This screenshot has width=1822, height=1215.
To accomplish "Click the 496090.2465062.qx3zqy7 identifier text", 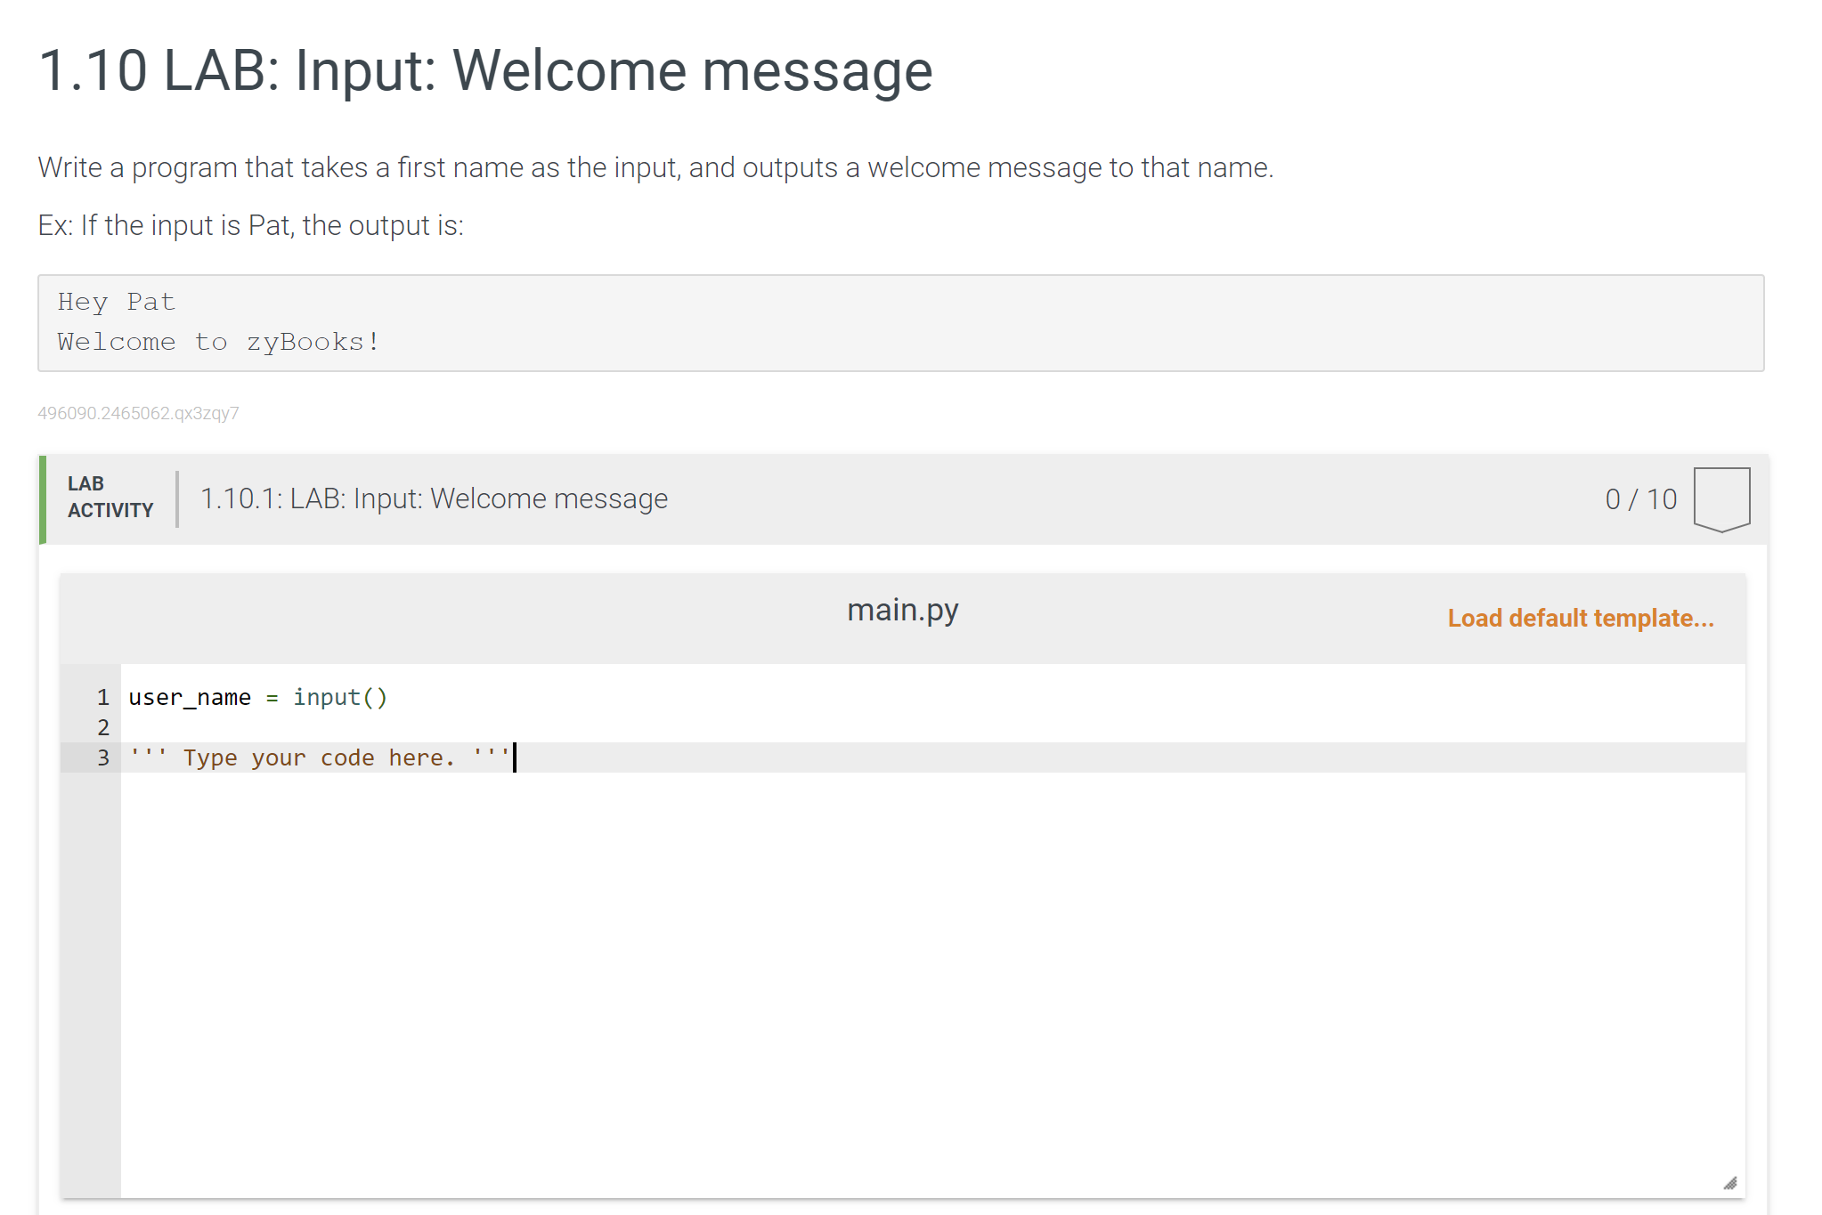I will [138, 412].
